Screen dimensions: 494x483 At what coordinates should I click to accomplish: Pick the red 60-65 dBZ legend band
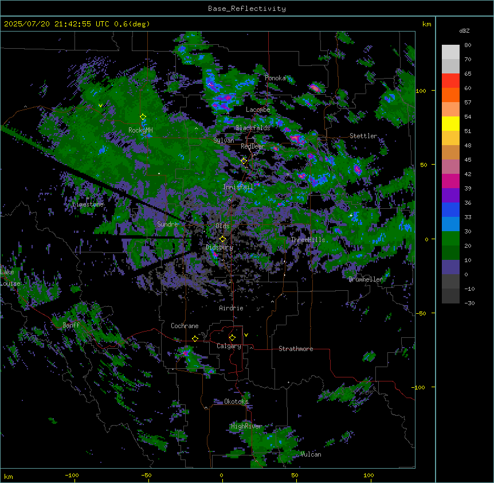pyautogui.click(x=450, y=80)
